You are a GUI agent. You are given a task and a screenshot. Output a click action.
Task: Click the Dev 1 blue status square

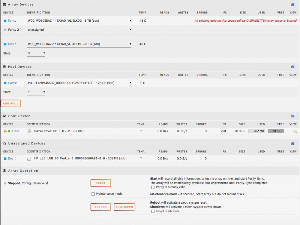[x=5, y=159]
